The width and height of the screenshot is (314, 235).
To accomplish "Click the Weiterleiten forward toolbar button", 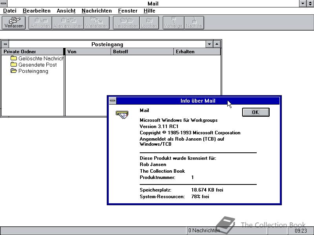I will [97, 23].
